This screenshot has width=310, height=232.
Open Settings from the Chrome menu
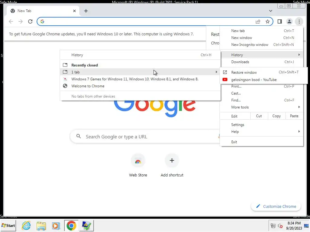coord(261,125)
